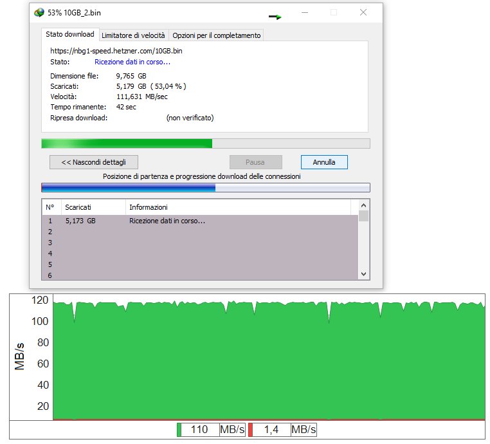The width and height of the screenshot is (490, 444).
Task: Click the window title 53% 10GB_2.bin
Action: pos(74,13)
